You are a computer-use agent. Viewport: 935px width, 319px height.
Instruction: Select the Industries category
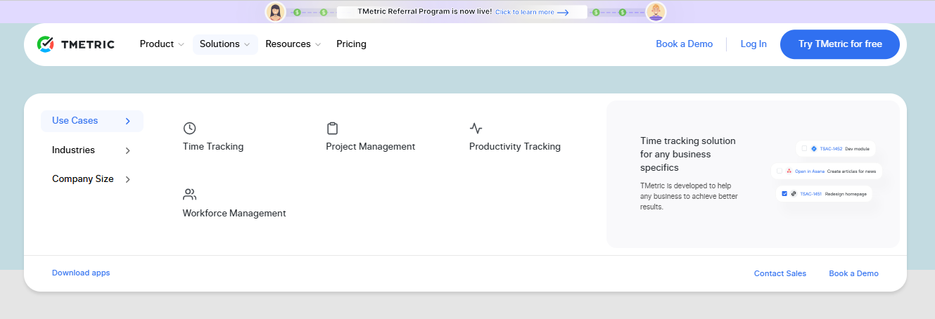(91, 150)
